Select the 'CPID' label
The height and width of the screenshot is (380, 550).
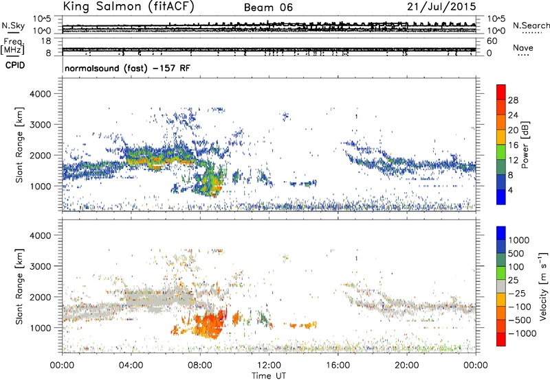pyautogui.click(x=15, y=65)
